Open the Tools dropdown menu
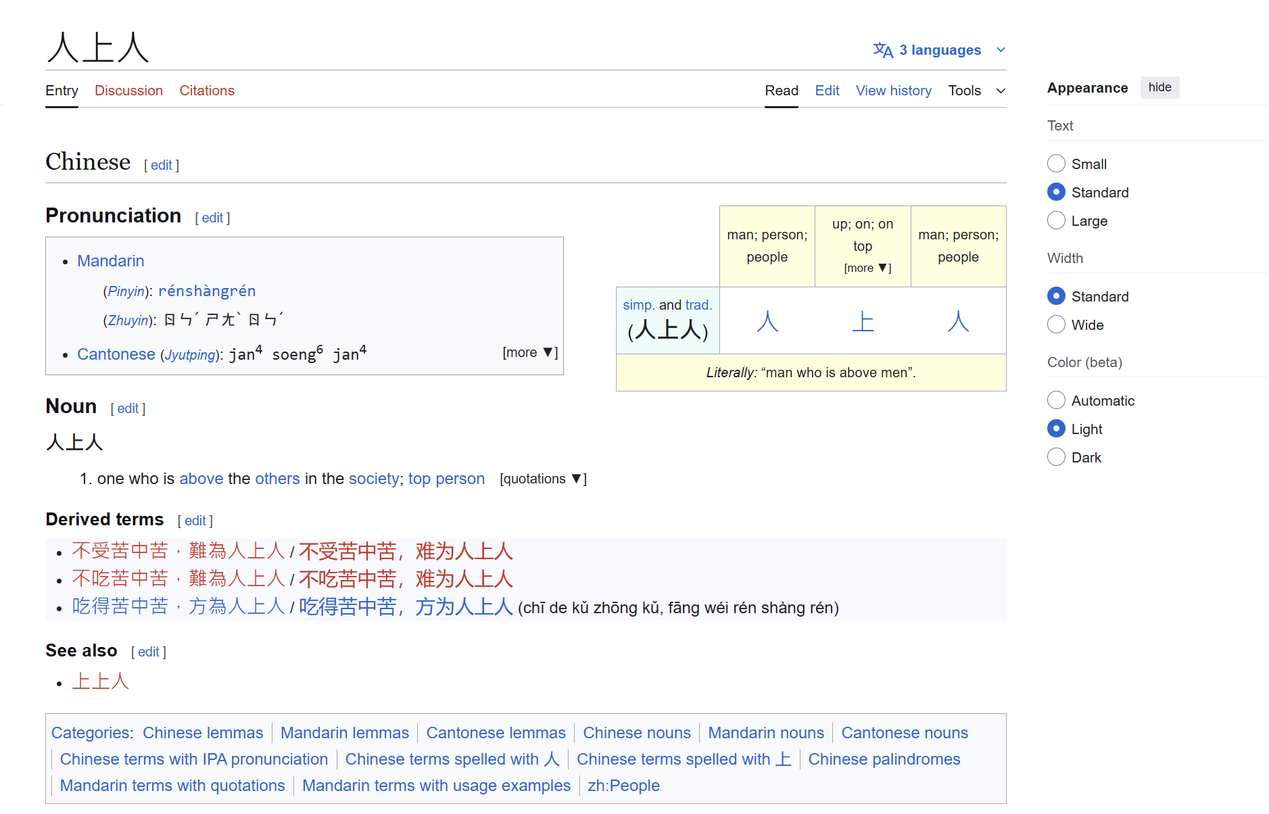The height and width of the screenshot is (814, 1269). click(x=976, y=91)
